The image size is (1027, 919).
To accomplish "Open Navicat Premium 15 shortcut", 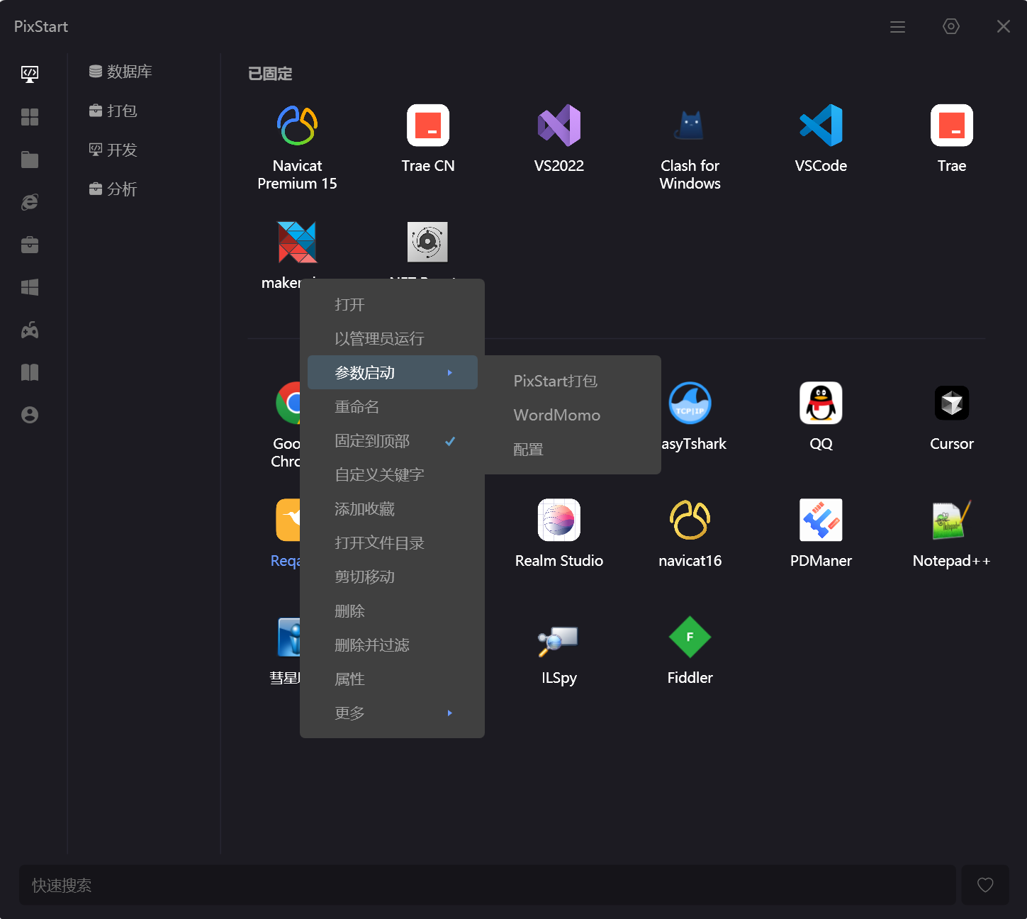I will (x=297, y=126).
